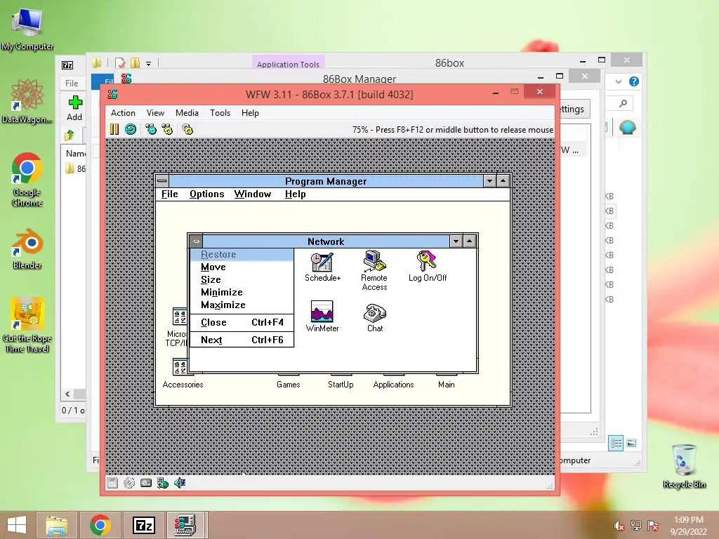The height and width of the screenshot is (539, 719).
Task: Open the File menu in 7-Zip
Action: tap(72, 84)
